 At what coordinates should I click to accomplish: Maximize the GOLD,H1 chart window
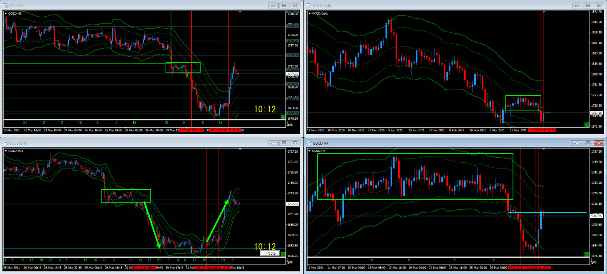[284, 5]
